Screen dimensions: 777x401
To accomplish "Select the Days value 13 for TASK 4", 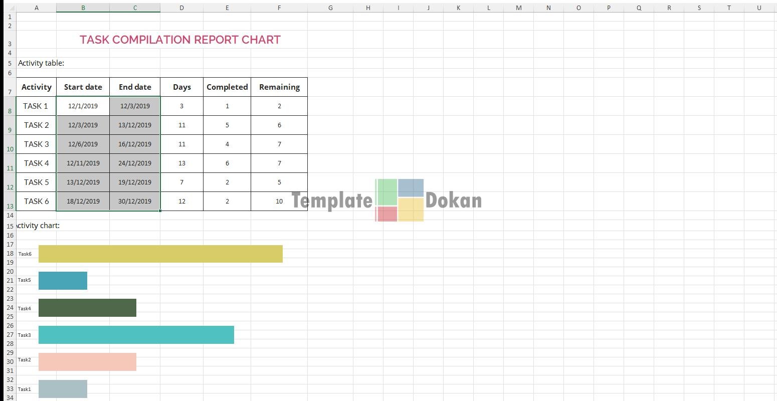I will [181, 163].
